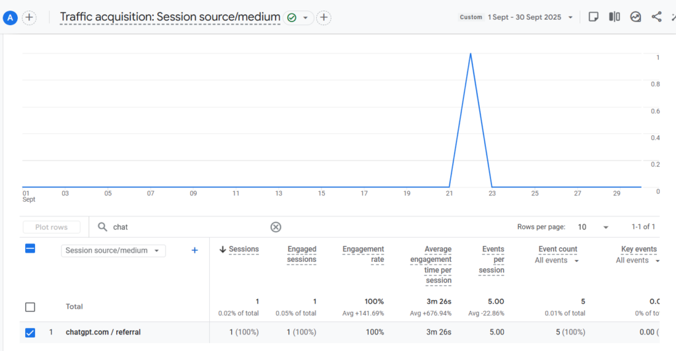Viewport: 676px width, 351px height.
Task: Click the chatgpt.com / referral row label
Action: 103,333
